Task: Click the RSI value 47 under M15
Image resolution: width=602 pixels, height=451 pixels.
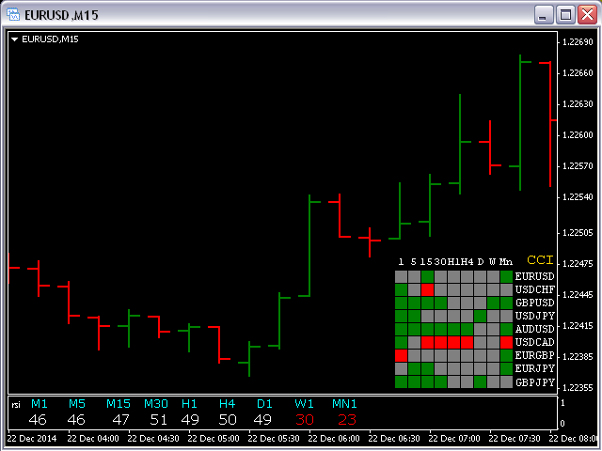Action: pyautogui.click(x=120, y=420)
